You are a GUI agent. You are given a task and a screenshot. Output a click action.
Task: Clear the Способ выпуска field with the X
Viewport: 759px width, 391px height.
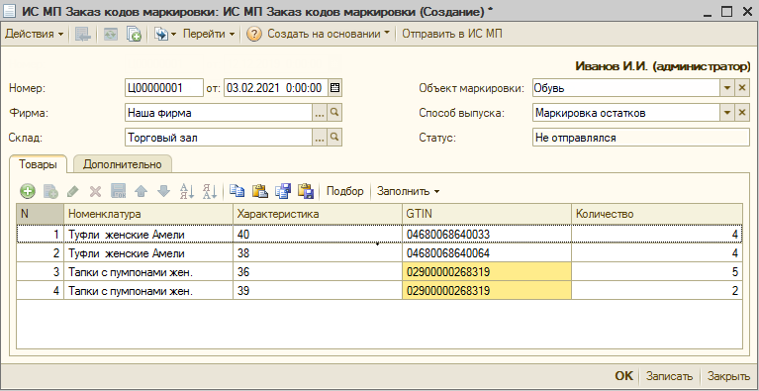click(x=742, y=113)
